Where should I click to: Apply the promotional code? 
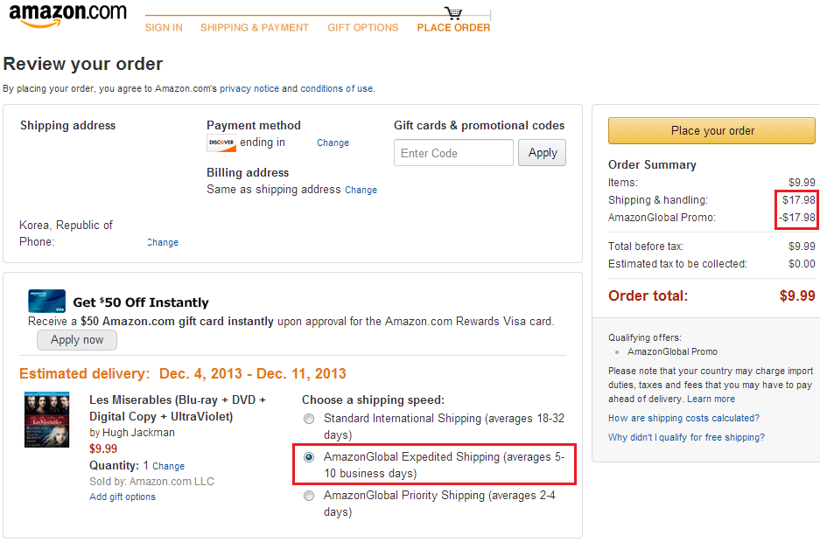[543, 153]
